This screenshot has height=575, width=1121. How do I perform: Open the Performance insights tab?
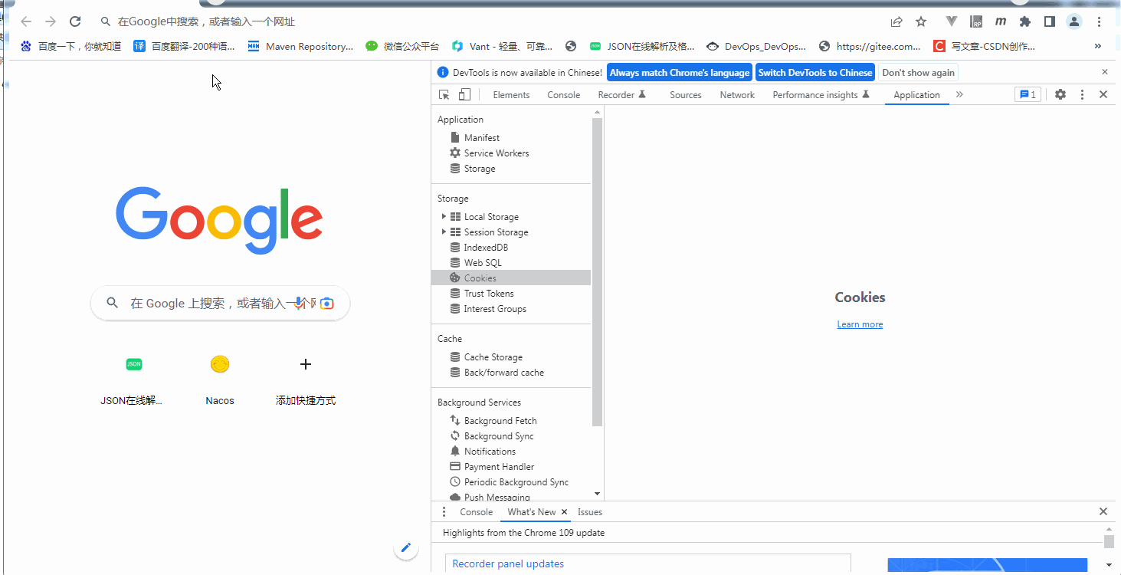(821, 95)
